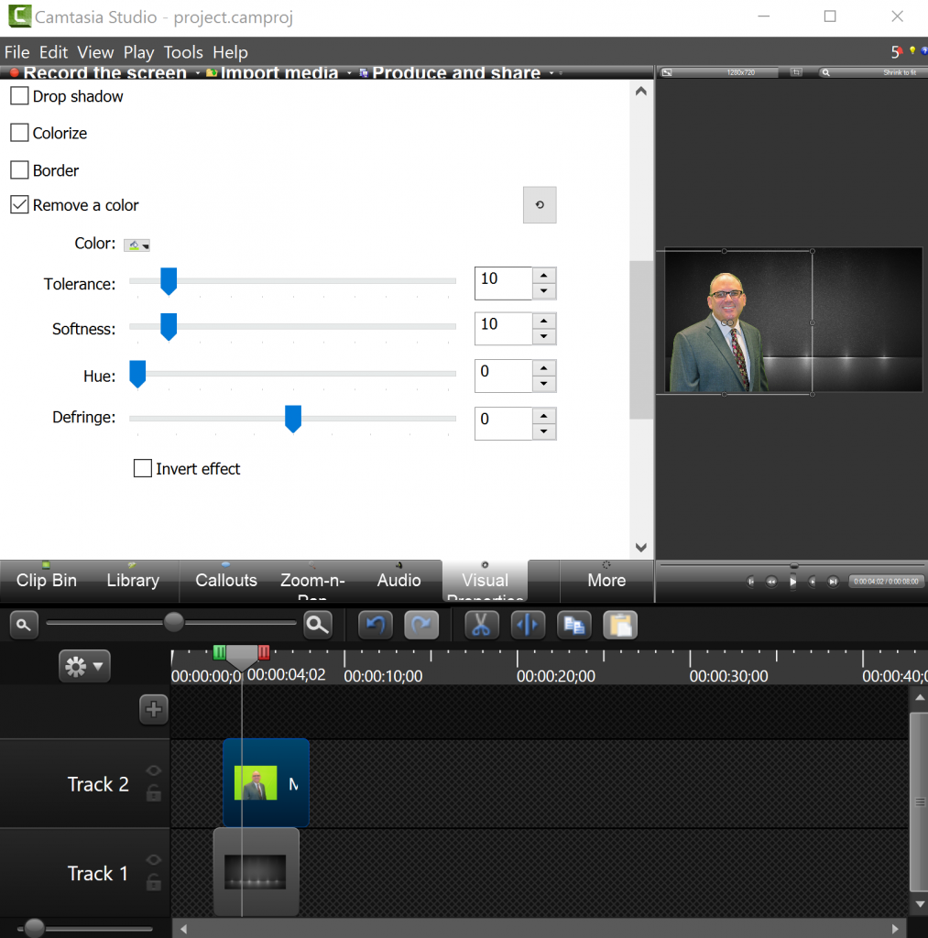Jump to the previous clip in preview

click(x=751, y=582)
